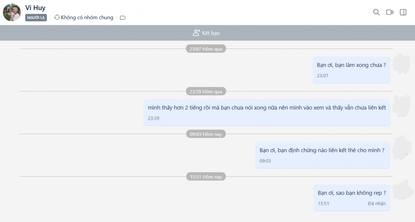Click the add-person icon beside Kết bạn
The width and height of the screenshot is (415, 222).
[196, 33]
